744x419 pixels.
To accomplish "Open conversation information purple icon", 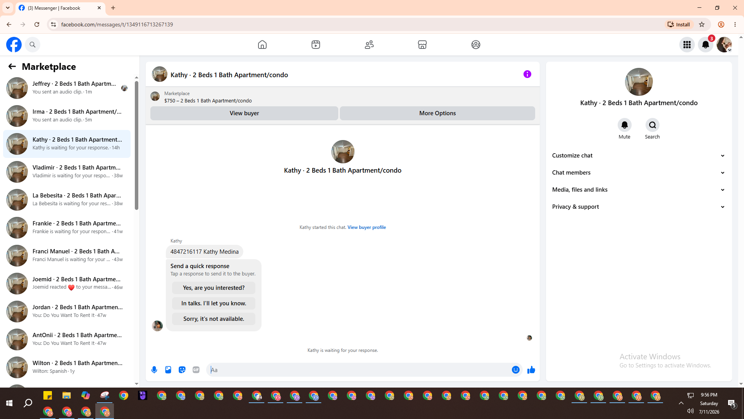I will coord(527,74).
